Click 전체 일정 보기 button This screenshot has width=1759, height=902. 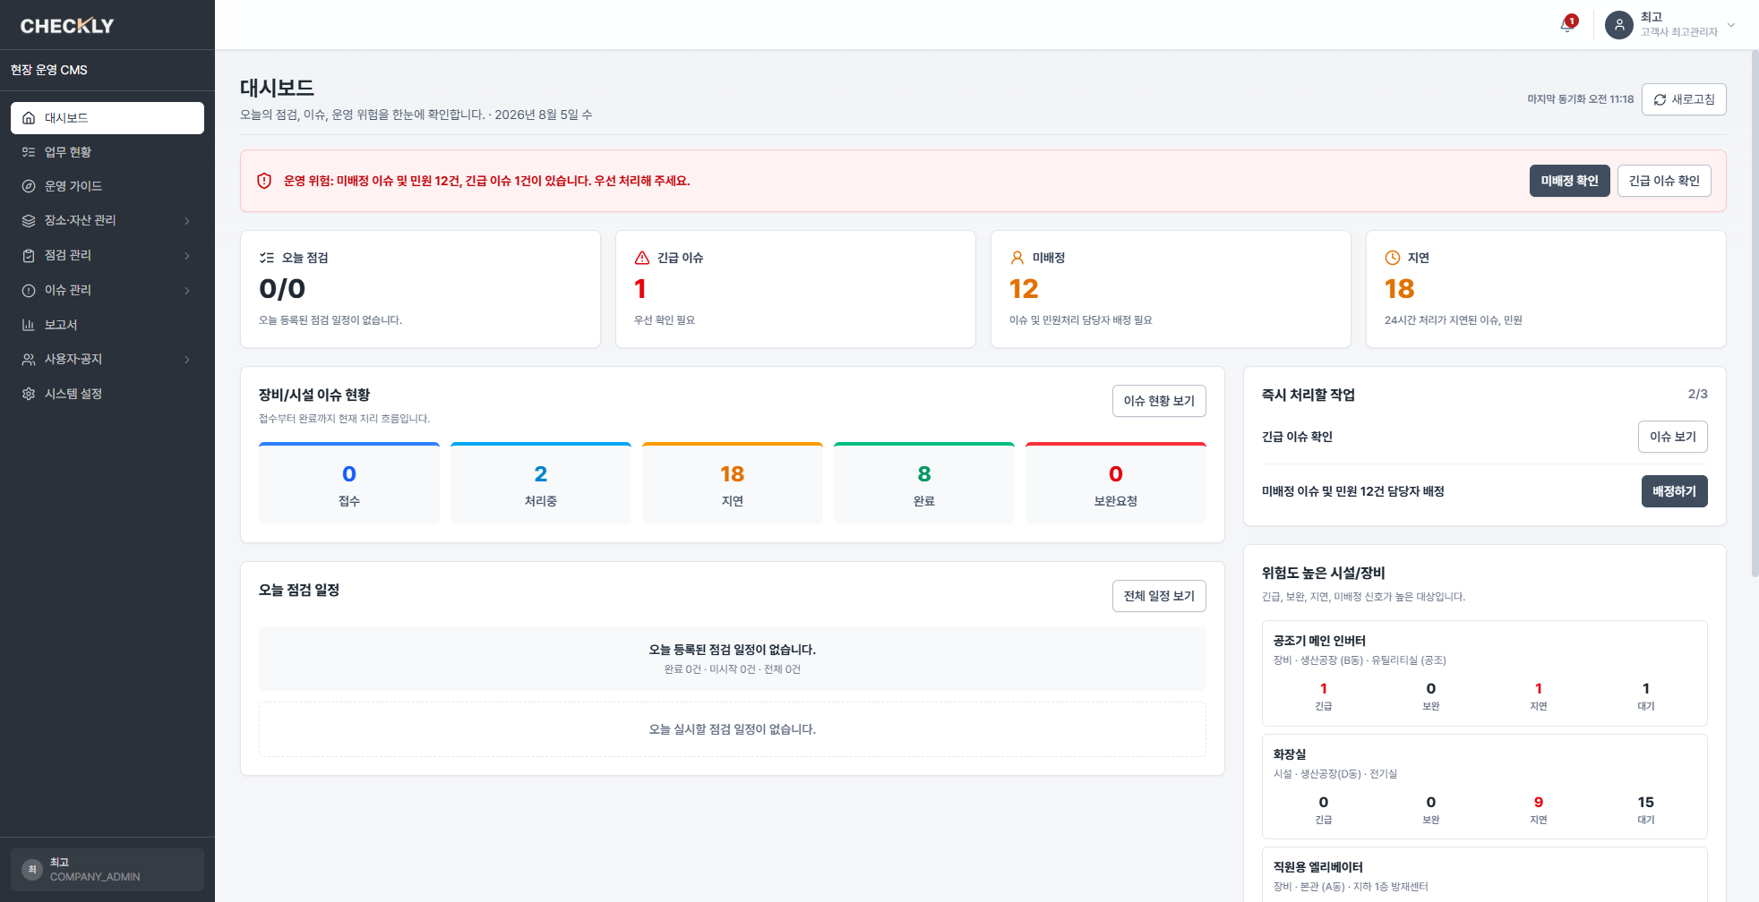[x=1159, y=596]
